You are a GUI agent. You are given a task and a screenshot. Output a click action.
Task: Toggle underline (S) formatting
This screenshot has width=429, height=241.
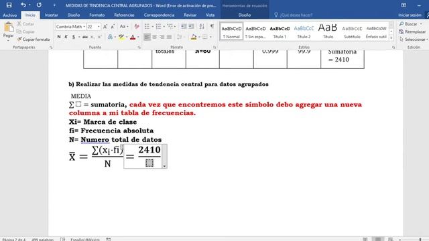click(x=73, y=37)
